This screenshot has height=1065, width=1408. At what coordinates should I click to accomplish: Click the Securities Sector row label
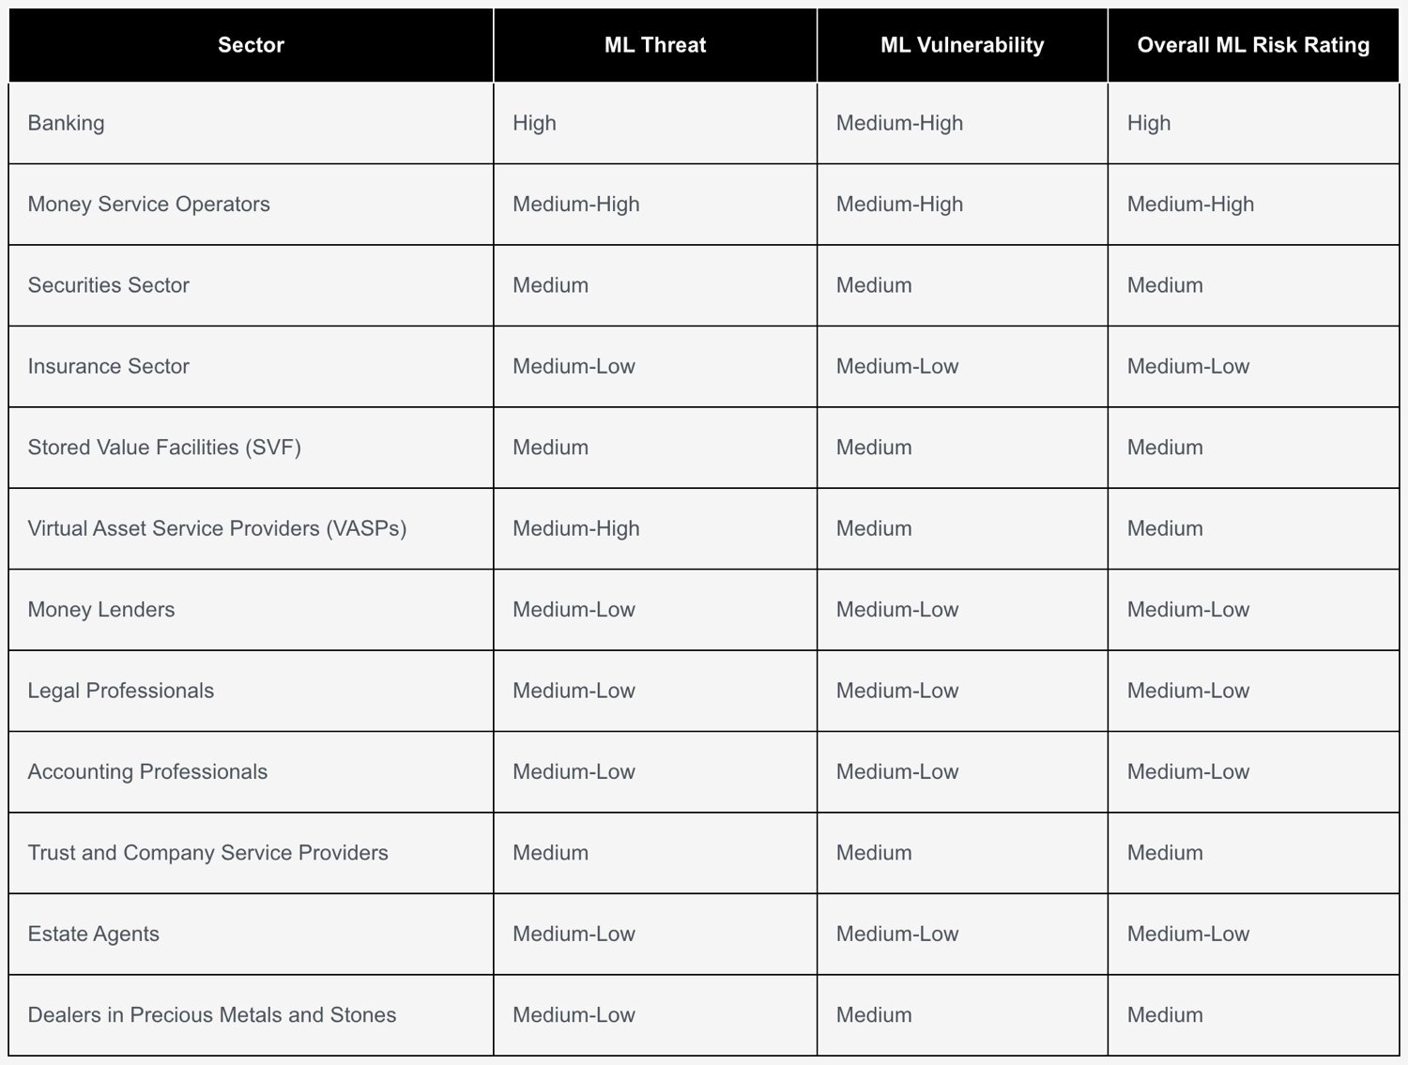coord(109,285)
